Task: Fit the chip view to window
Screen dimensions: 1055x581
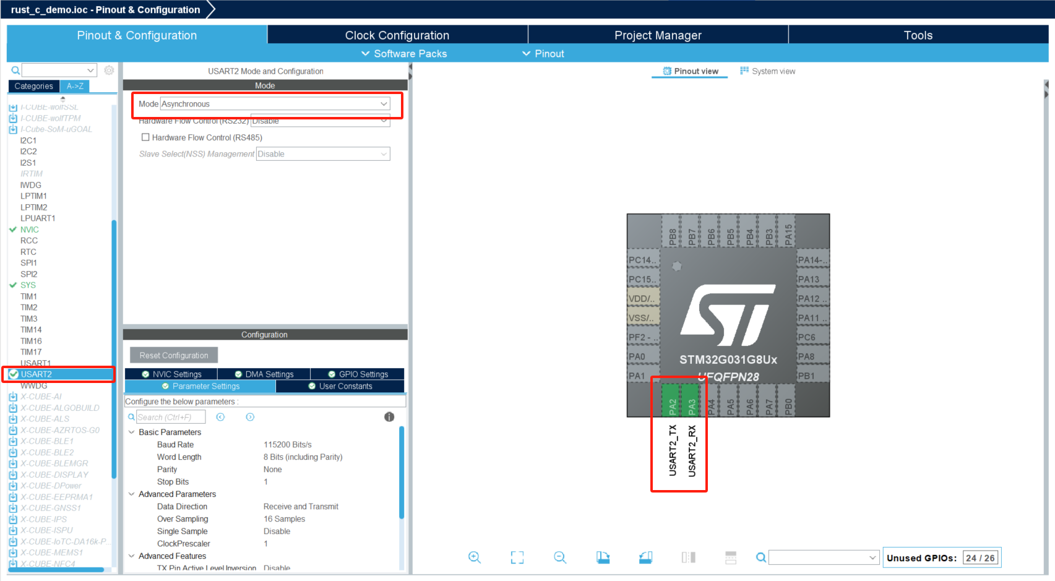Action: [x=517, y=557]
